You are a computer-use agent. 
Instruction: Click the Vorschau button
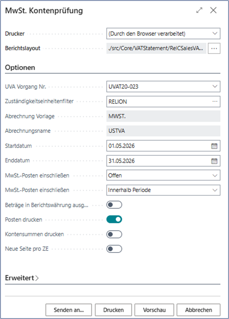(x=154, y=310)
